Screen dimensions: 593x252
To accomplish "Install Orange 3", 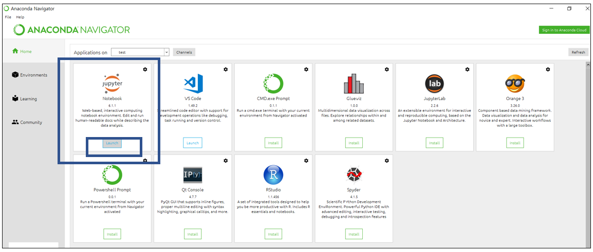I will coord(515,143).
